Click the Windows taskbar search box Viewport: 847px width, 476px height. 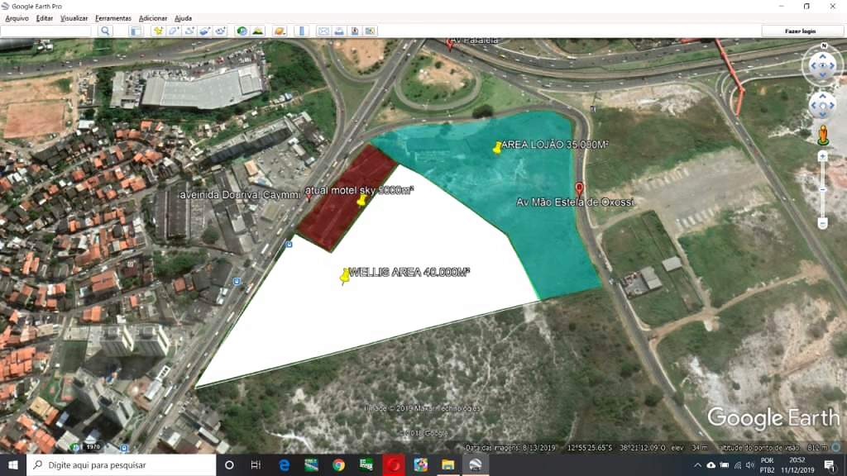pos(121,464)
